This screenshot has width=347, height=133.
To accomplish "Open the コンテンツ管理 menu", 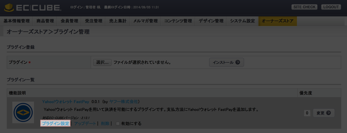I will [x=178, y=21].
